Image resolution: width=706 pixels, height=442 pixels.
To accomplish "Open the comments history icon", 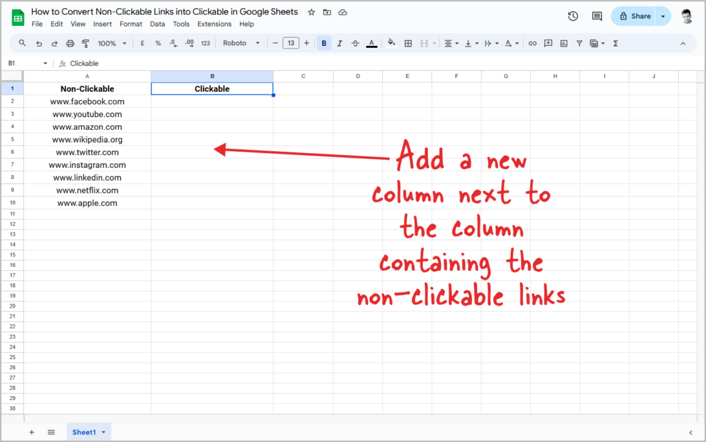I will click(x=597, y=16).
